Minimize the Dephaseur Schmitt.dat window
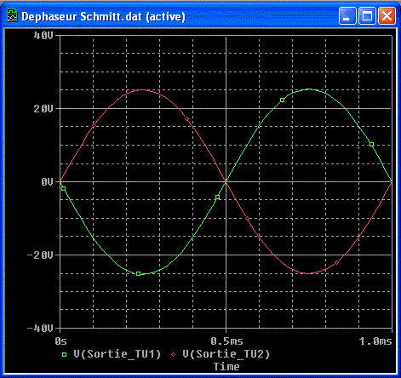The image size is (401, 378). (x=347, y=16)
